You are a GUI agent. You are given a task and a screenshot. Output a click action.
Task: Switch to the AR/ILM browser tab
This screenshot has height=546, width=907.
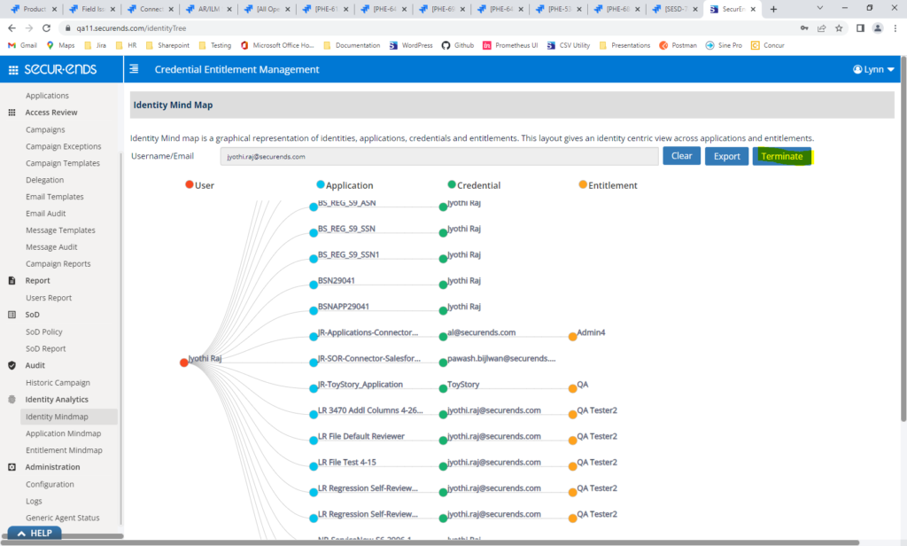[208, 9]
